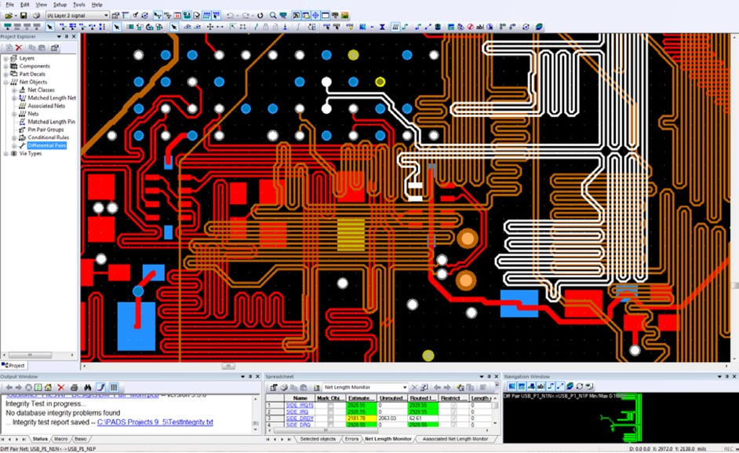Expand the Components node in Project Explorer
This screenshot has width=739, height=453.
[6, 67]
